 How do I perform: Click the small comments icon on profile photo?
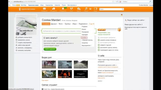coord(17,34)
